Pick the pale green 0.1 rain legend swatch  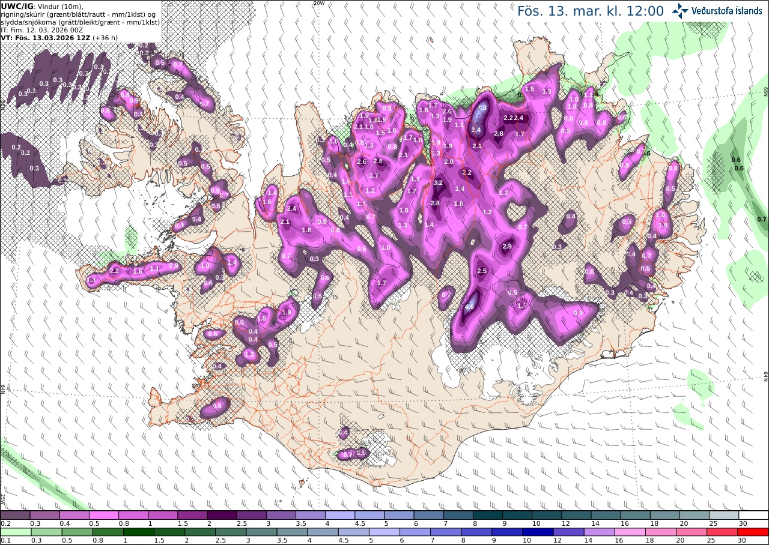(x=16, y=532)
